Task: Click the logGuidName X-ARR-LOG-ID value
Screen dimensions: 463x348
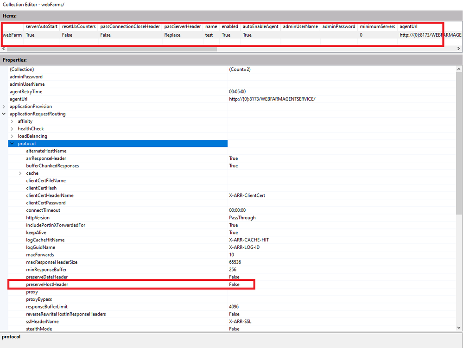Action: coord(244,247)
